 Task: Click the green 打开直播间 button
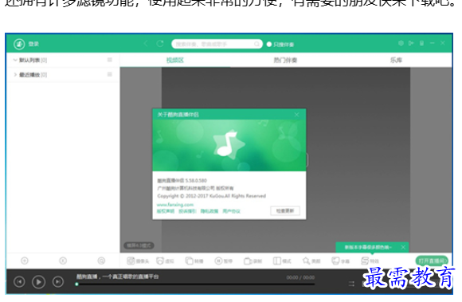pyautogui.click(x=432, y=261)
